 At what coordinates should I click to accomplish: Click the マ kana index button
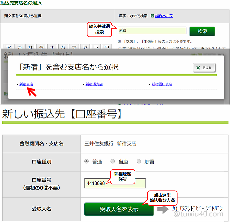click(x=74, y=46)
